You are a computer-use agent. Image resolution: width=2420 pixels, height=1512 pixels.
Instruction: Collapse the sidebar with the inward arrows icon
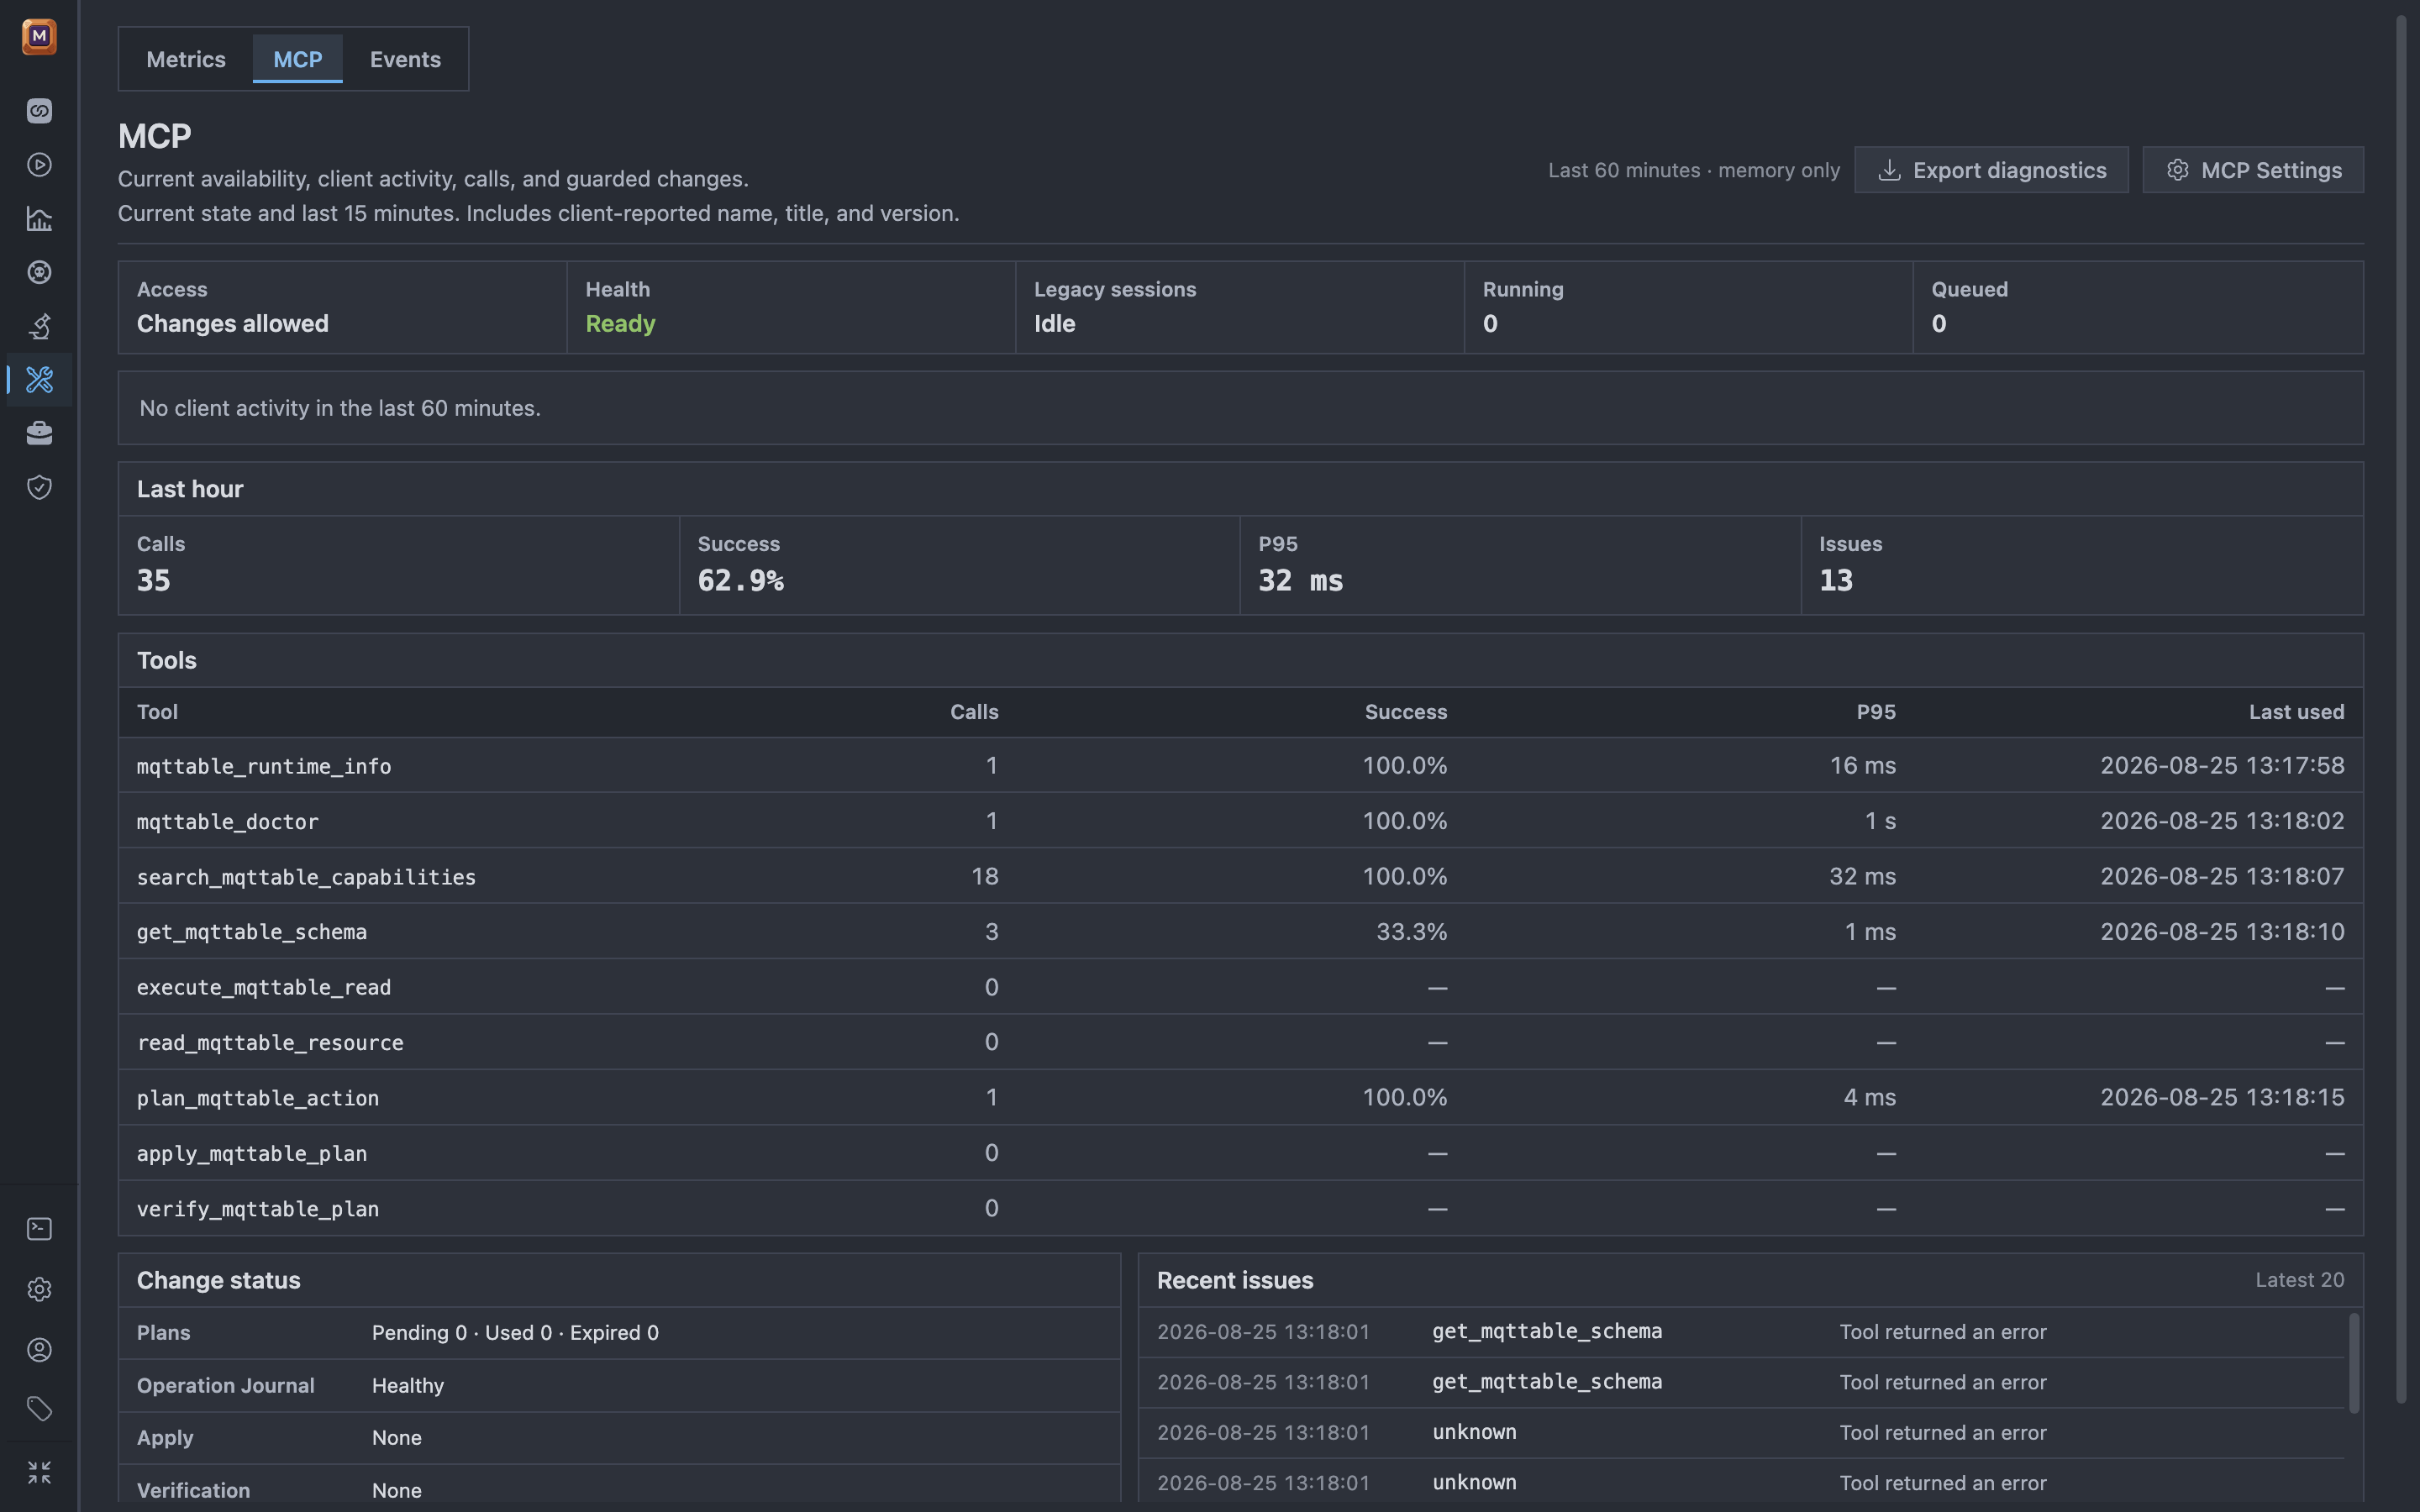point(39,1472)
